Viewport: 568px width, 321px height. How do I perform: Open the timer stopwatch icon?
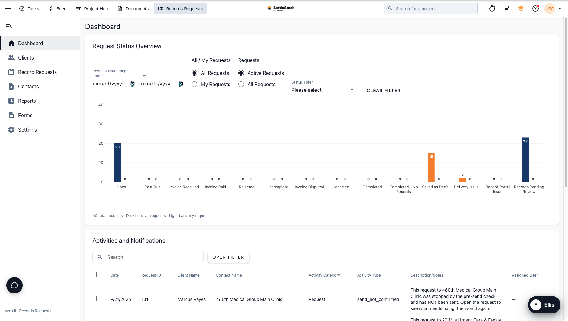point(492,8)
